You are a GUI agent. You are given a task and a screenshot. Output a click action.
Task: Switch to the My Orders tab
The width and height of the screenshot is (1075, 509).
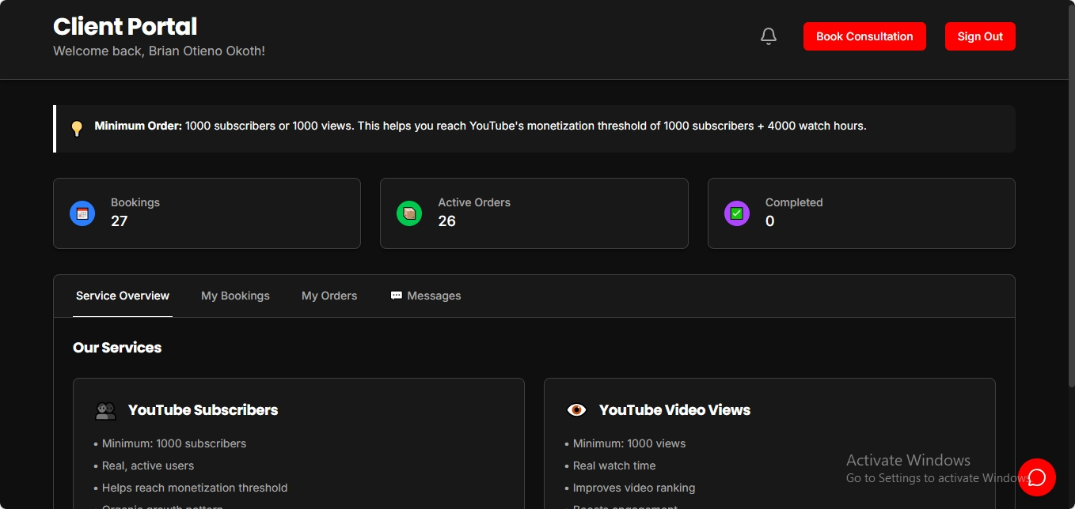[329, 295]
